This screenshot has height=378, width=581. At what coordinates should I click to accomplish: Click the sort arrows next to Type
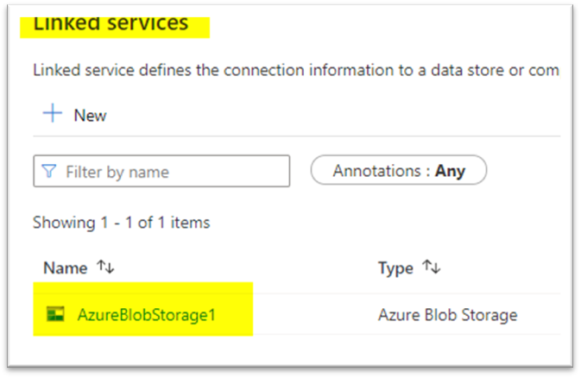(432, 268)
